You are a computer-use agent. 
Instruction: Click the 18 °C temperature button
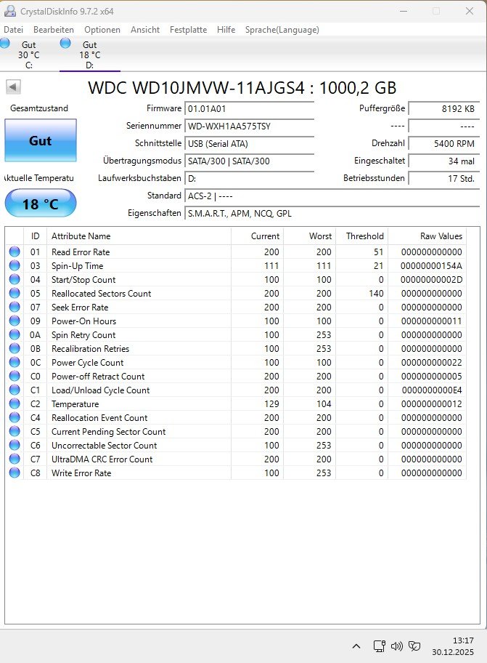tap(41, 204)
